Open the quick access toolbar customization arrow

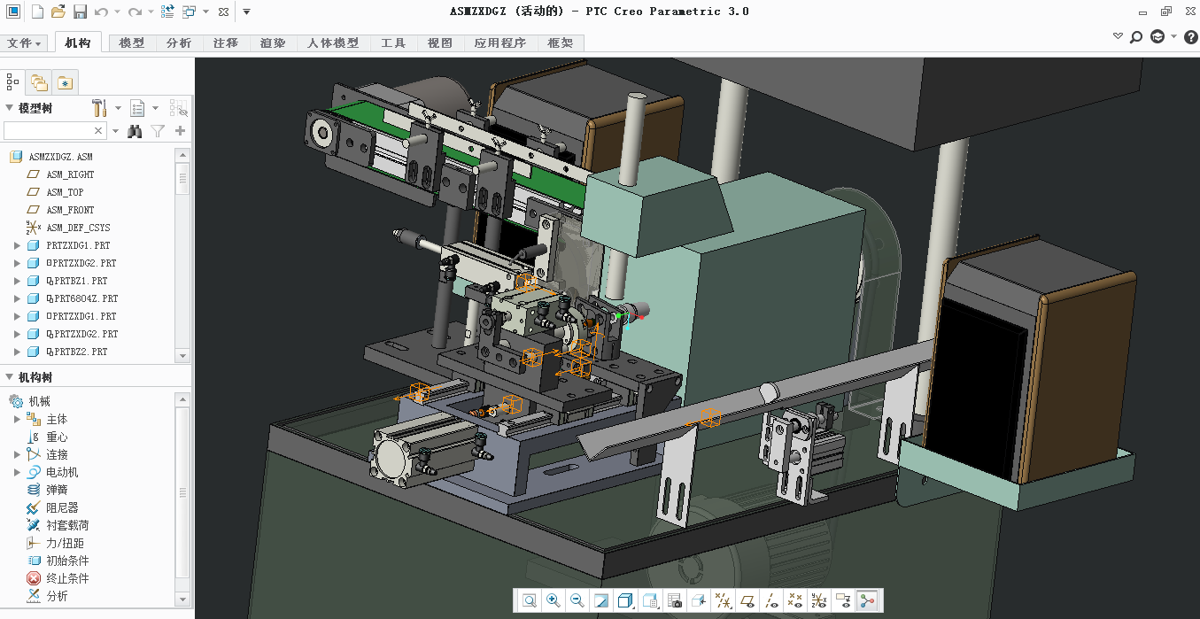[x=246, y=12]
